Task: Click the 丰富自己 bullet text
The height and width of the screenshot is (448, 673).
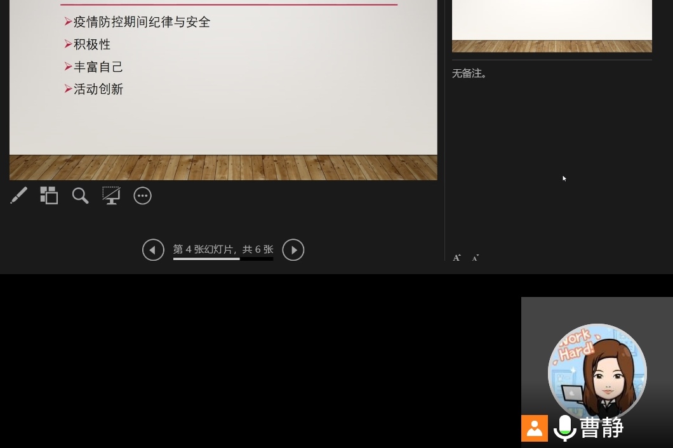Action: 98,67
